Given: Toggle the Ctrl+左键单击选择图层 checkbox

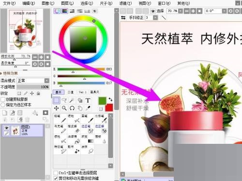Looking at the screenshot, I should click(x=56, y=173).
